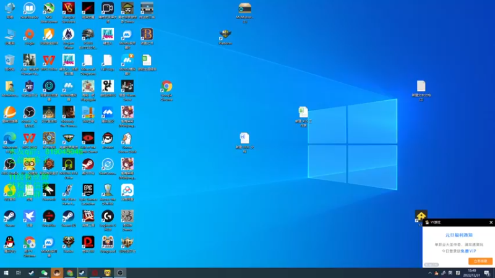Open the taskbar clock and date
This screenshot has height=278, width=495.
pos(471,273)
